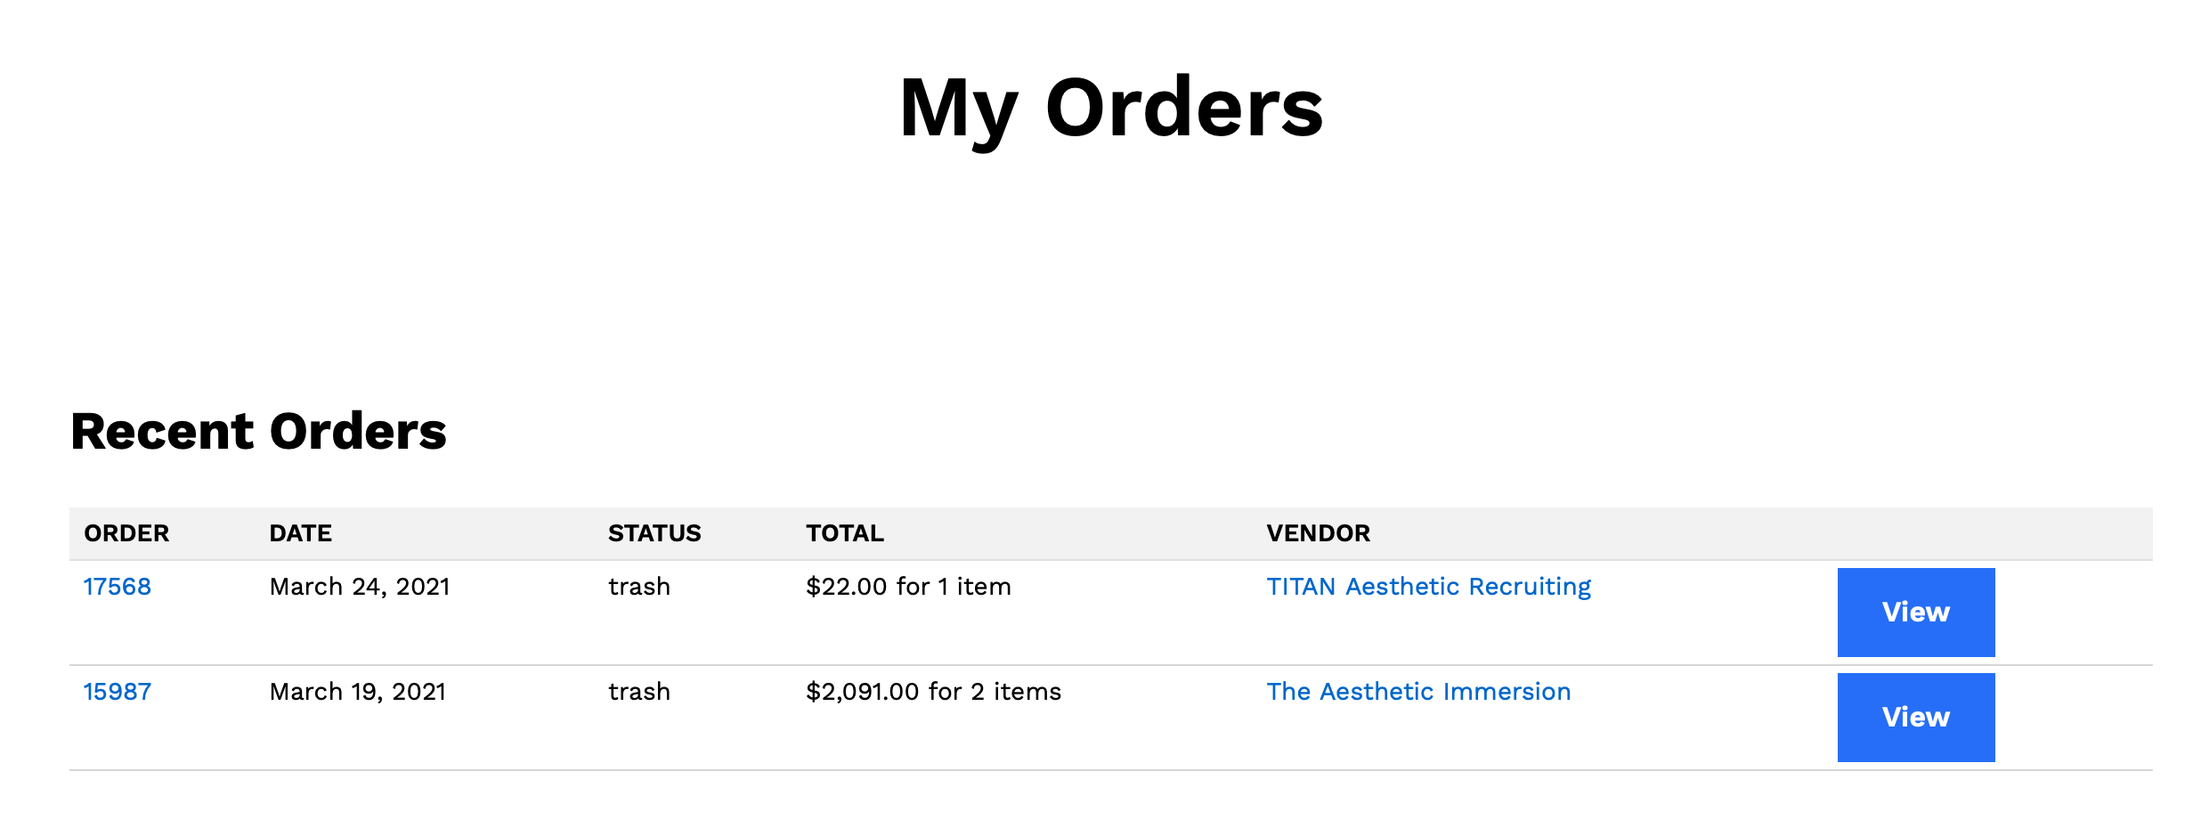The image size is (2201, 828).
Task: Click the Recent Orders section heading
Action: [258, 432]
